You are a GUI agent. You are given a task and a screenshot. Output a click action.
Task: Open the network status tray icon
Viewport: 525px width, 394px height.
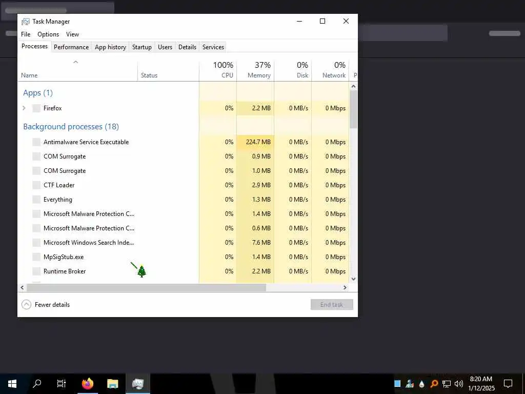tap(447, 384)
